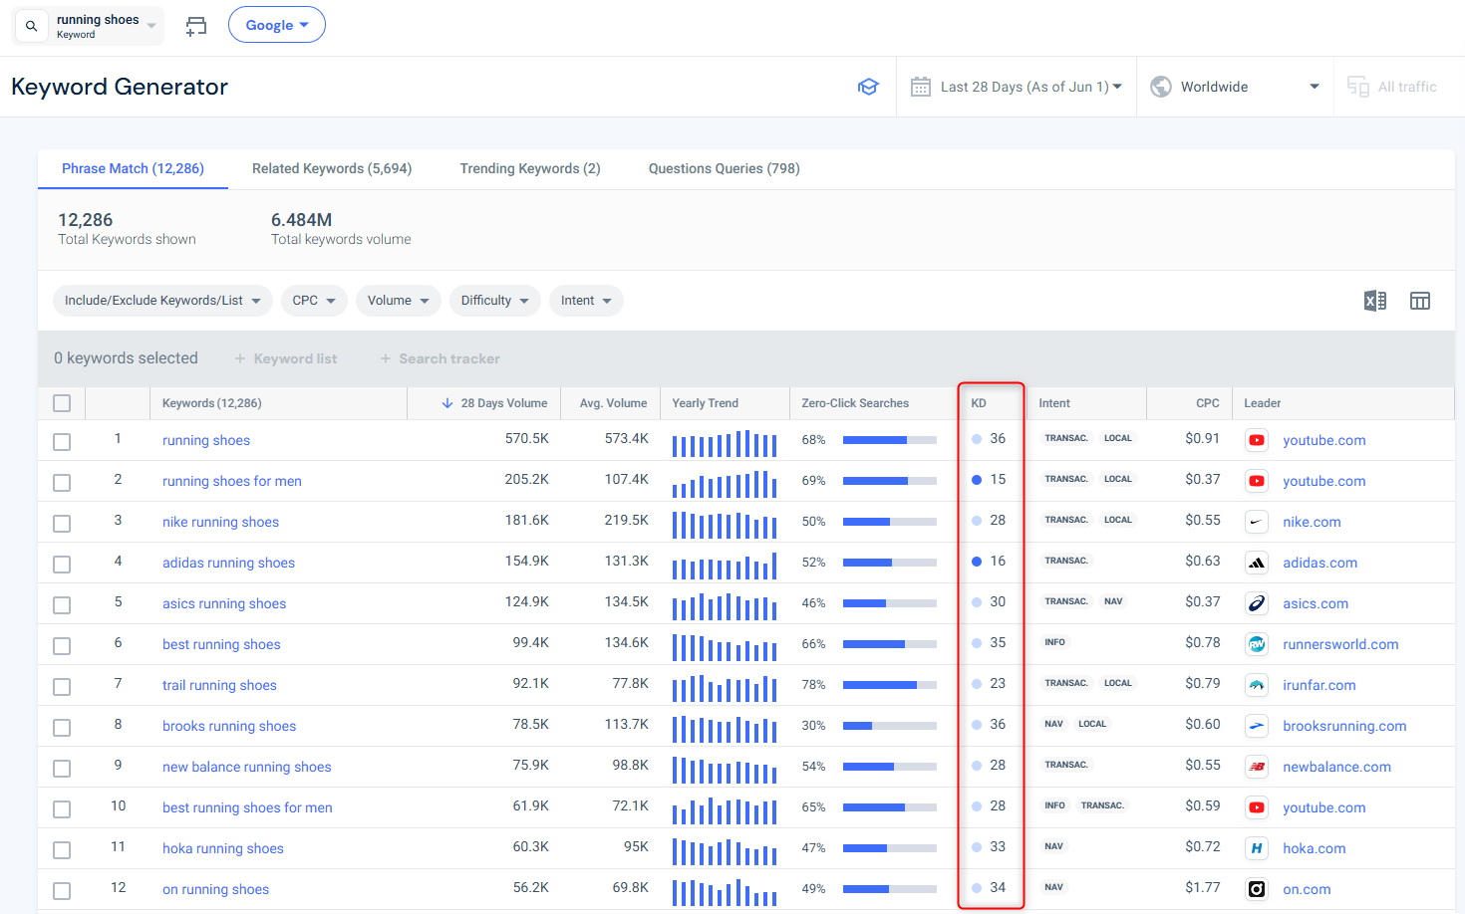Viewport: 1465px width, 914px height.
Task: Click the Keyword list button
Action: tap(285, 358)
